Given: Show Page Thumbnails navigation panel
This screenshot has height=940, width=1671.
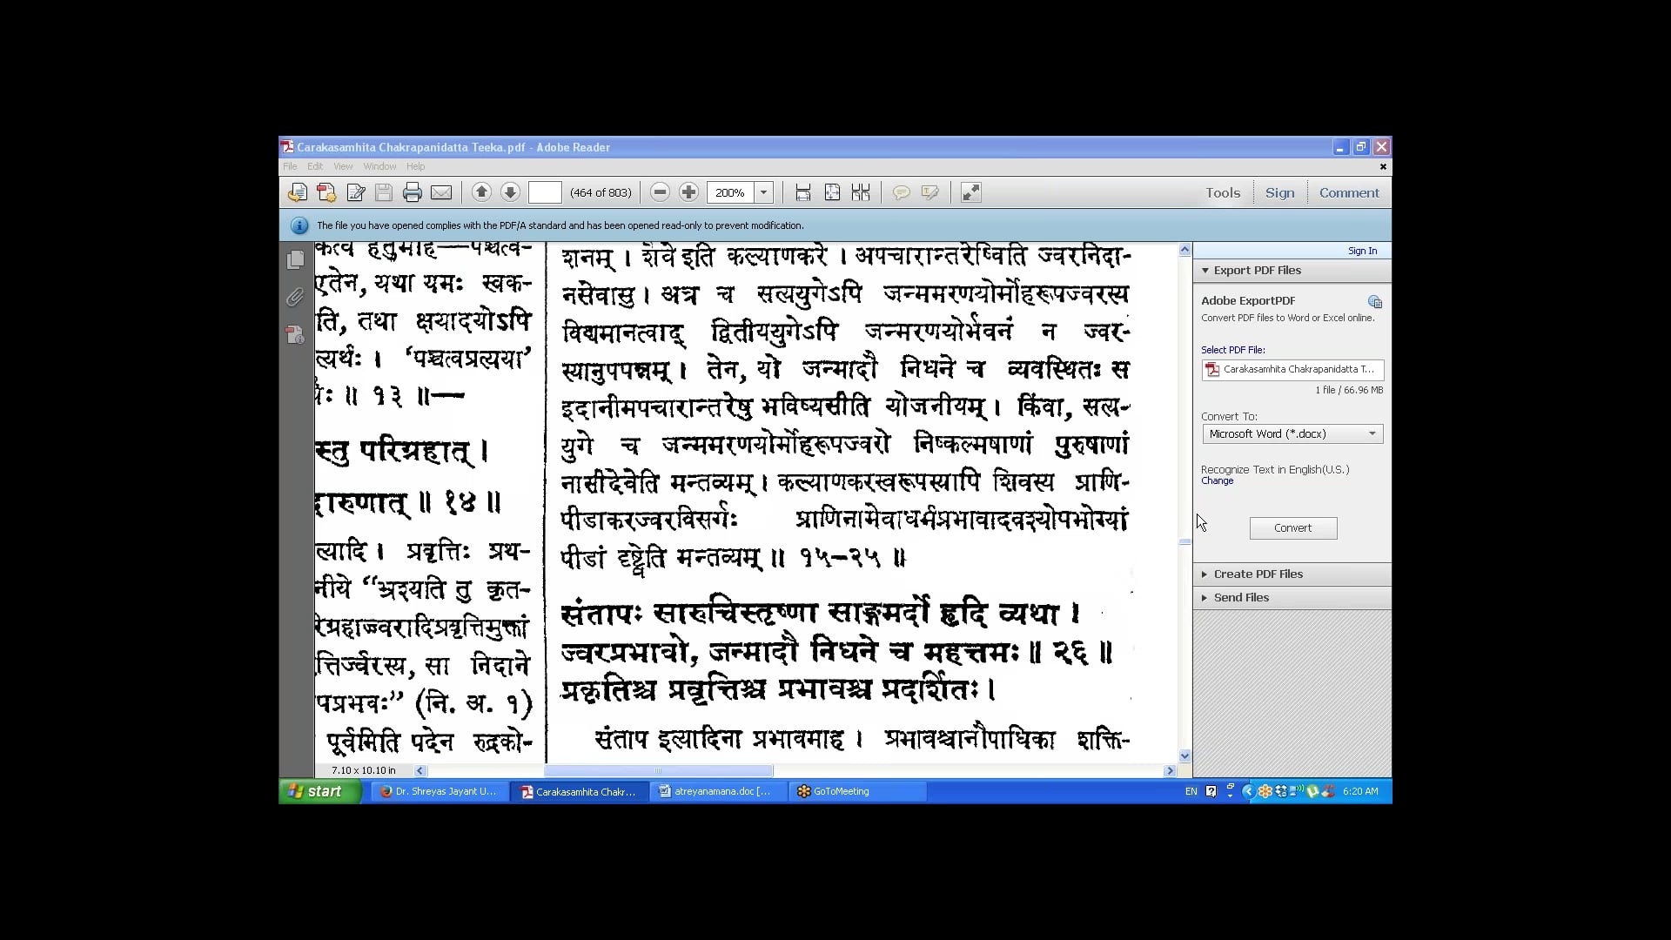Looking at the screenshot, I should click(296, 259).
